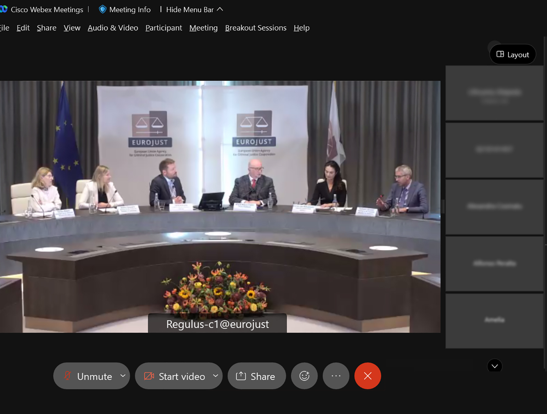Open Meeting Info shield icon
The height and width of the screenshot is (414, 547).
pyautogui.click(x=102, y=9)
